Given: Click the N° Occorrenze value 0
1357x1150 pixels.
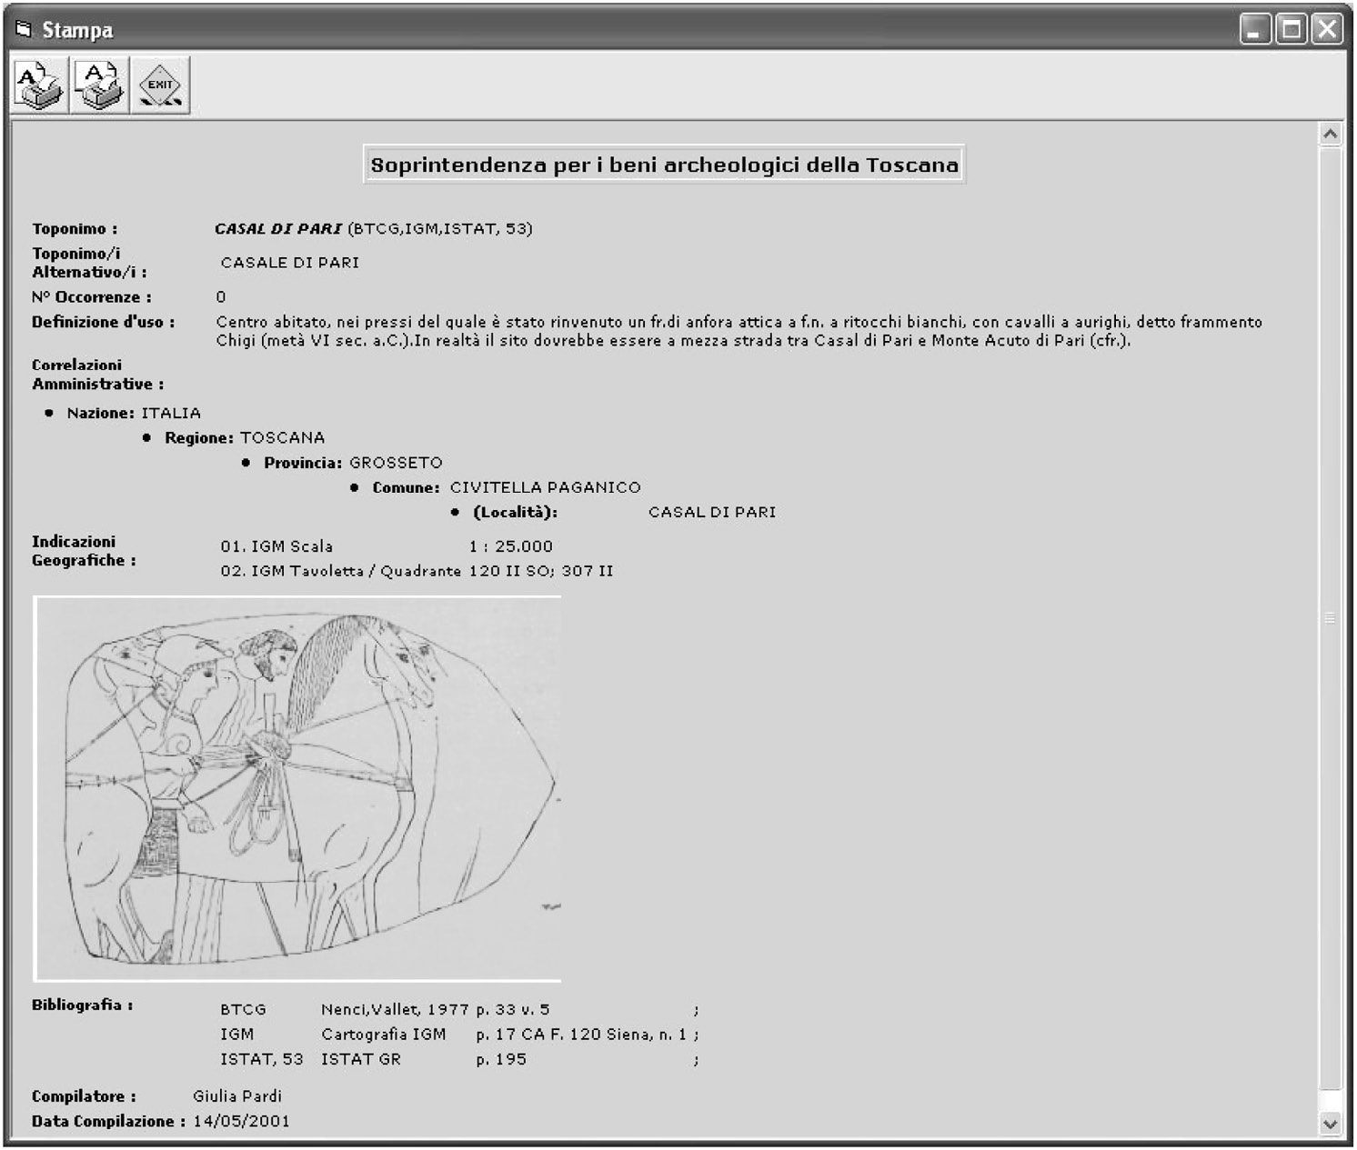Looking at the screenshot, I should (221, 297).
